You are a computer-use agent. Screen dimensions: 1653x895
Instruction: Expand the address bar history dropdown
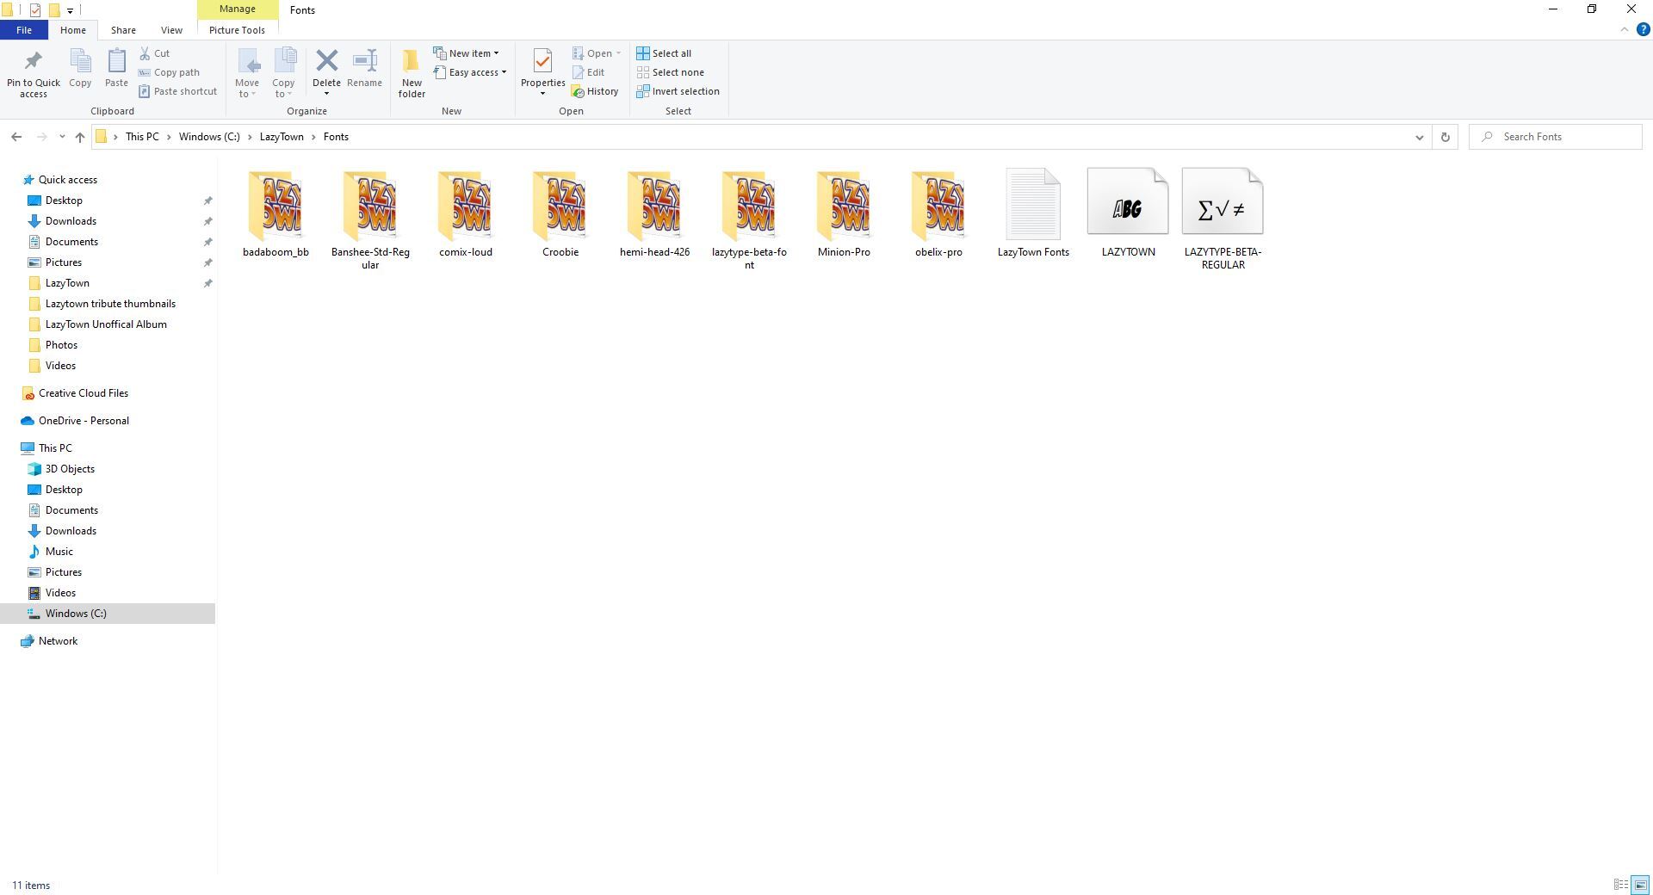[1419, 137]
